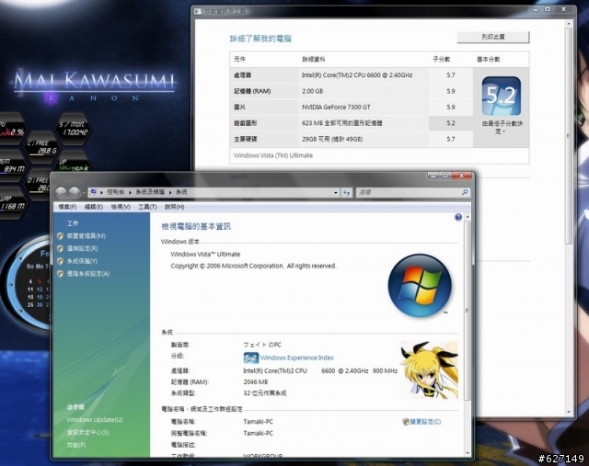Click highlighted 5.2 subscore in 遊戲圖形 row

pos(451,123)
